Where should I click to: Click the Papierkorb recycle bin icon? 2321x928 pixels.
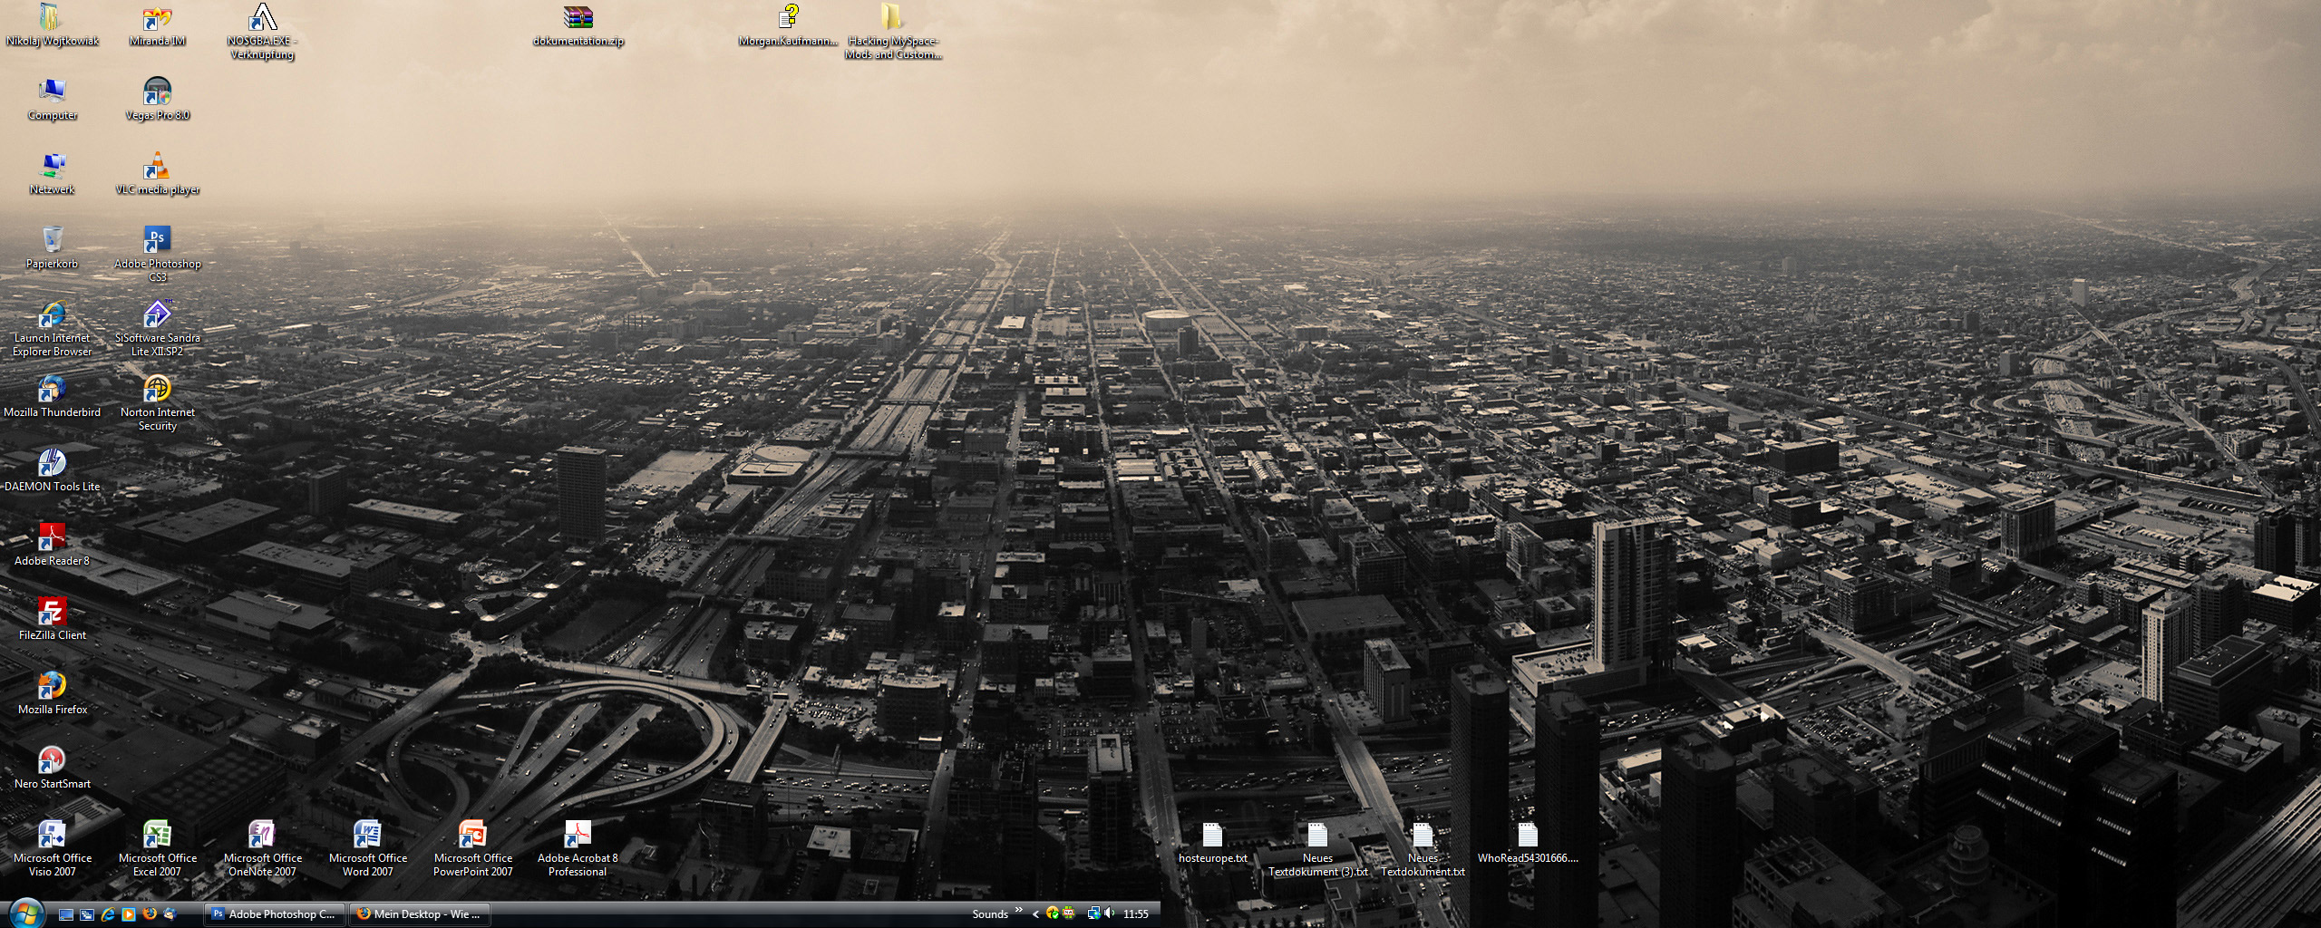pos(52,241)
